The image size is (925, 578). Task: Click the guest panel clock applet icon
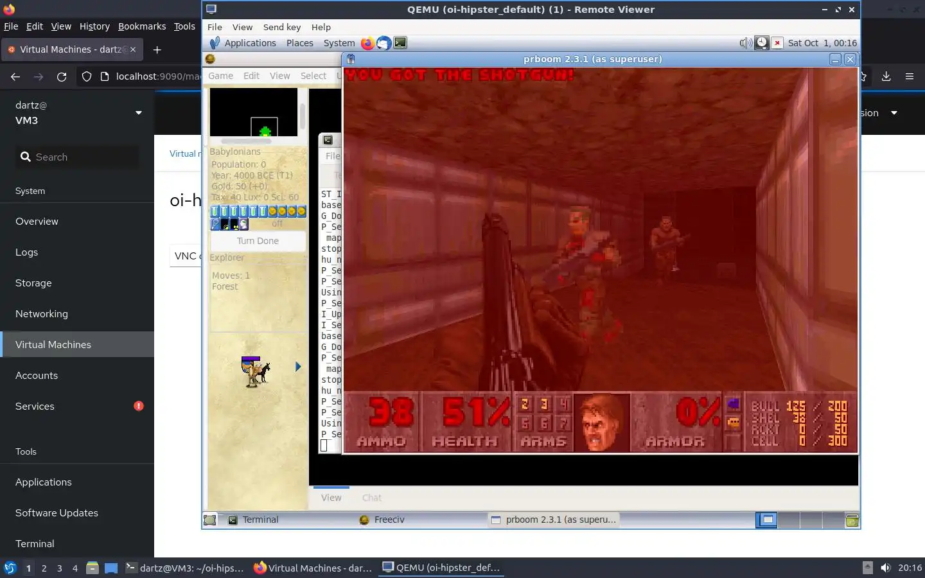click(x=761, y=43)
